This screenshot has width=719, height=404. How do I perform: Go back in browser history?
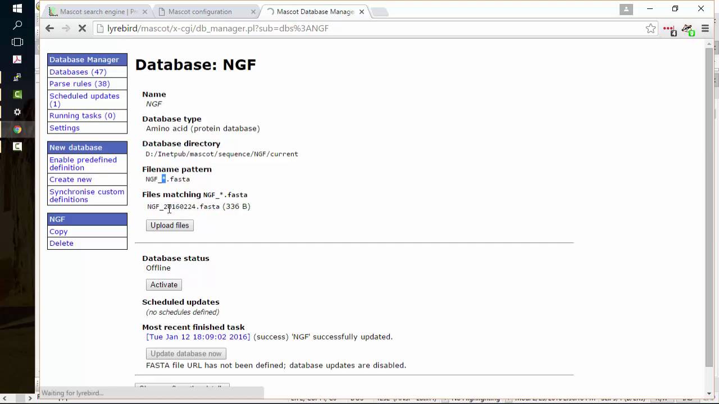click(49, 28)
